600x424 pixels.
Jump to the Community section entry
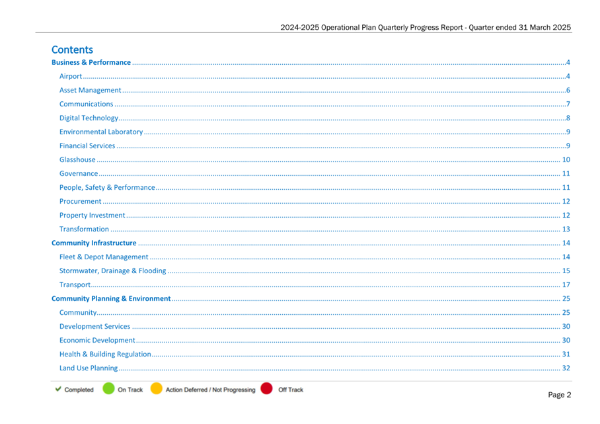click(315, 312)
